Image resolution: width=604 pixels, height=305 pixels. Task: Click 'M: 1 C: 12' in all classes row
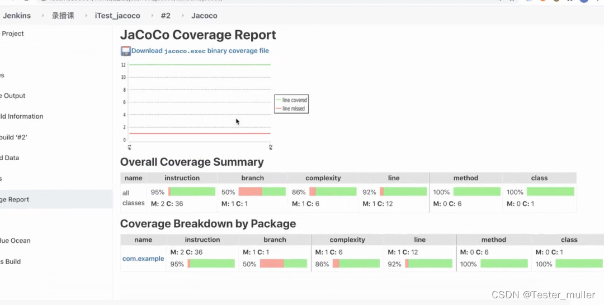(x=378, y=204)
